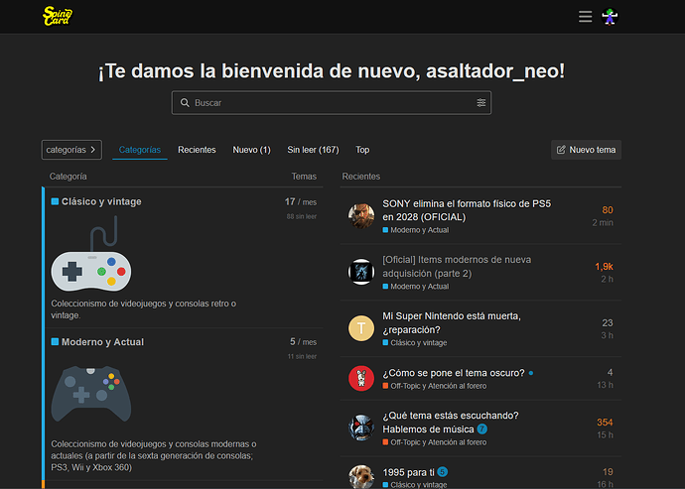Screen dimensions: 685x489
Task: Click Off-Topic tag under tema oscuro topic
Action: 435,386
